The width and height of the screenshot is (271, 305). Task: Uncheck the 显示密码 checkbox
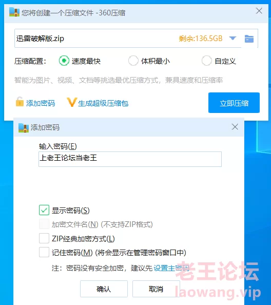tap(44, 210)
